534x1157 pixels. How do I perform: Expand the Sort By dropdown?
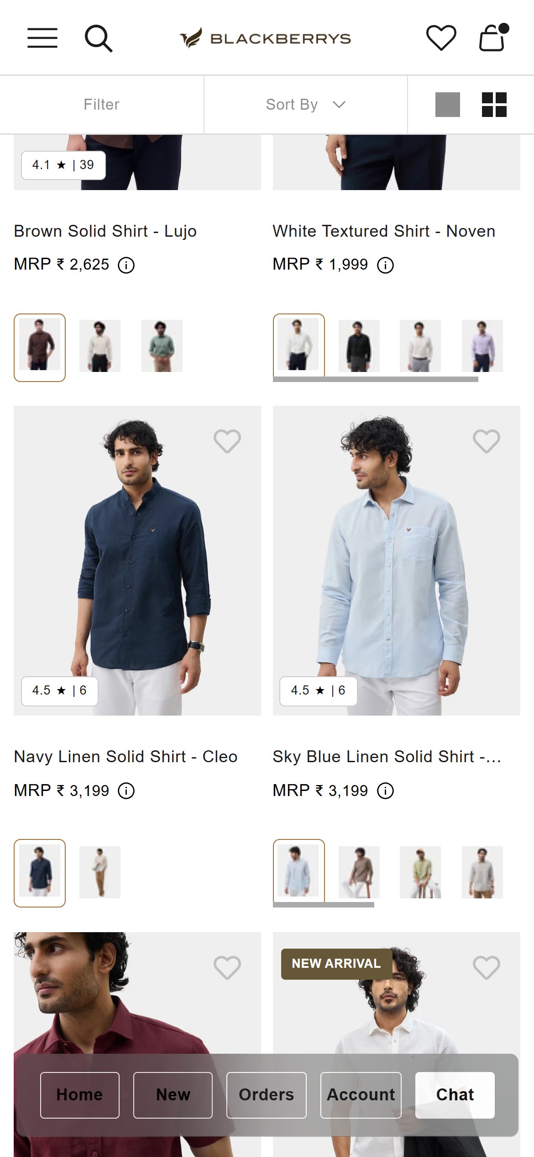306,105
